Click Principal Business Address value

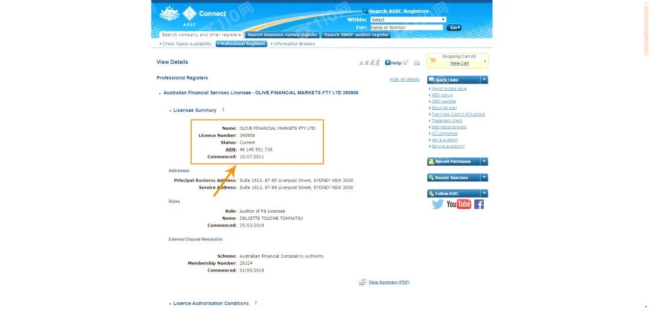pos(296,180)
